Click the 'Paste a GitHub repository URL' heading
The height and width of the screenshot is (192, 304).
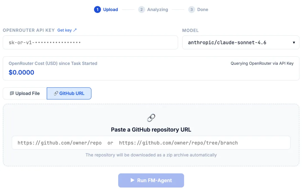coord(151,130)
